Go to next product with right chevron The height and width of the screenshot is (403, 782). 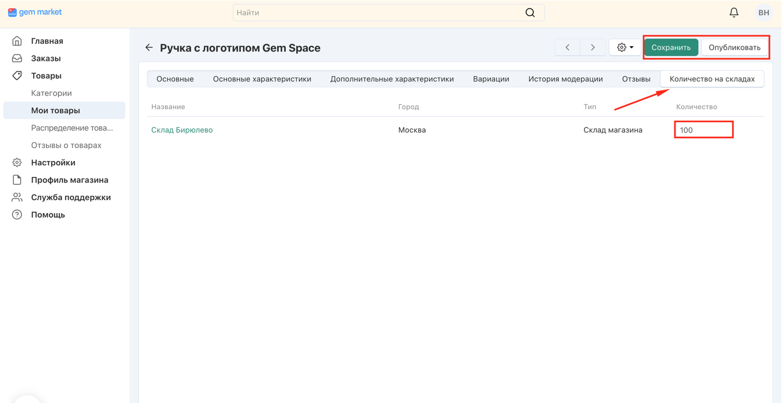tap(593, 47)
